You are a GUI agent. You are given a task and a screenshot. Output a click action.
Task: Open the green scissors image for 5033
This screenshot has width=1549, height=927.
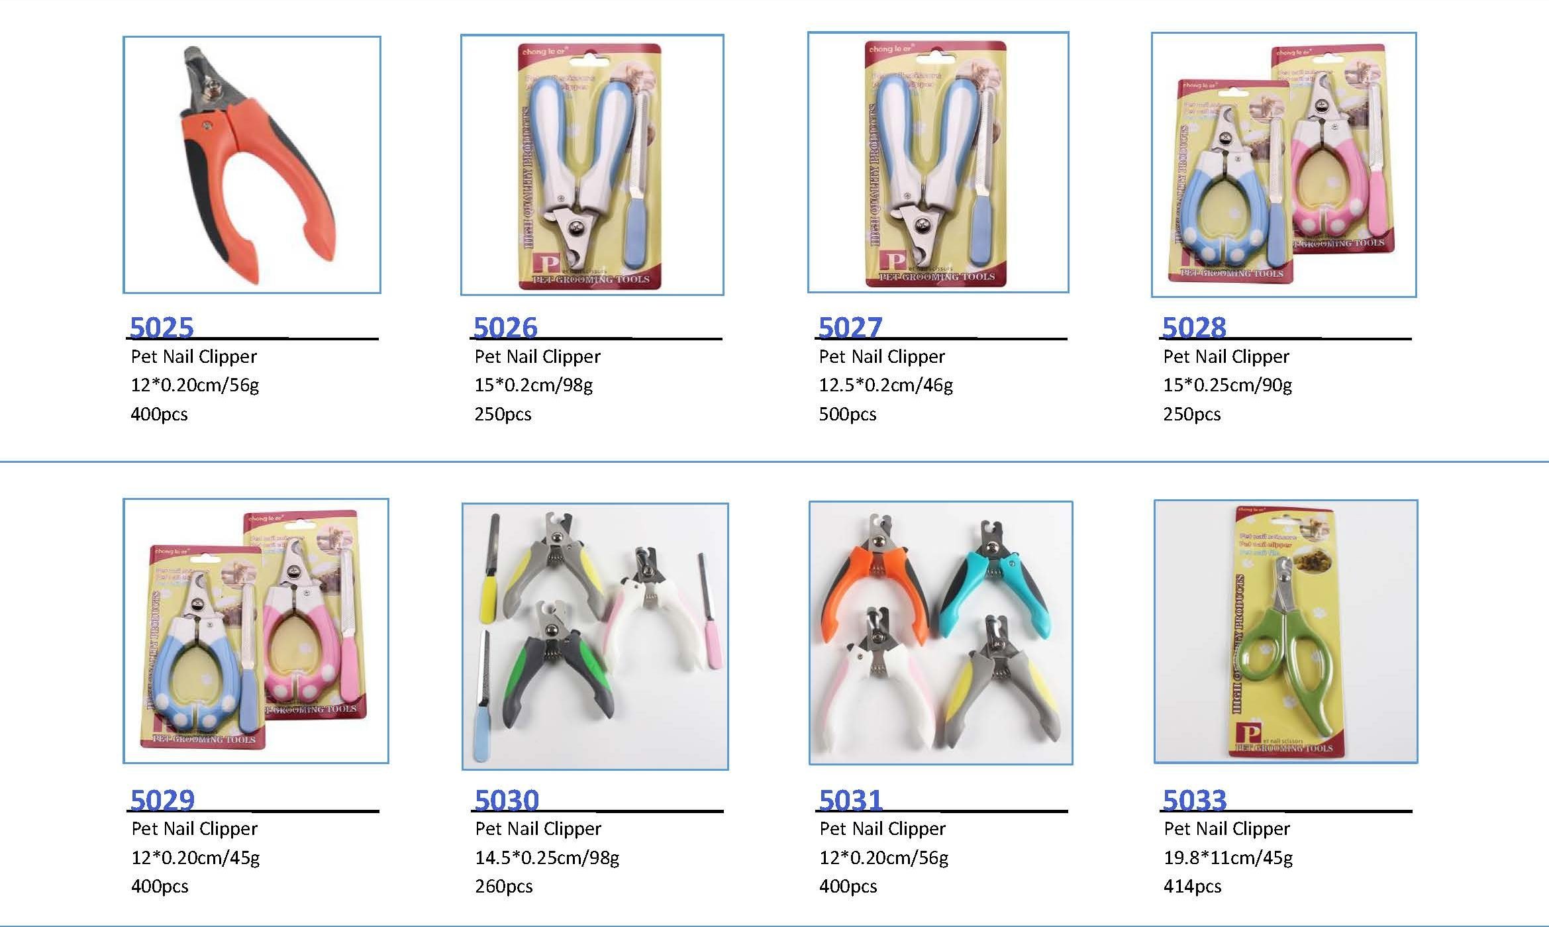pyautogui.click(x=1285, y=632)
